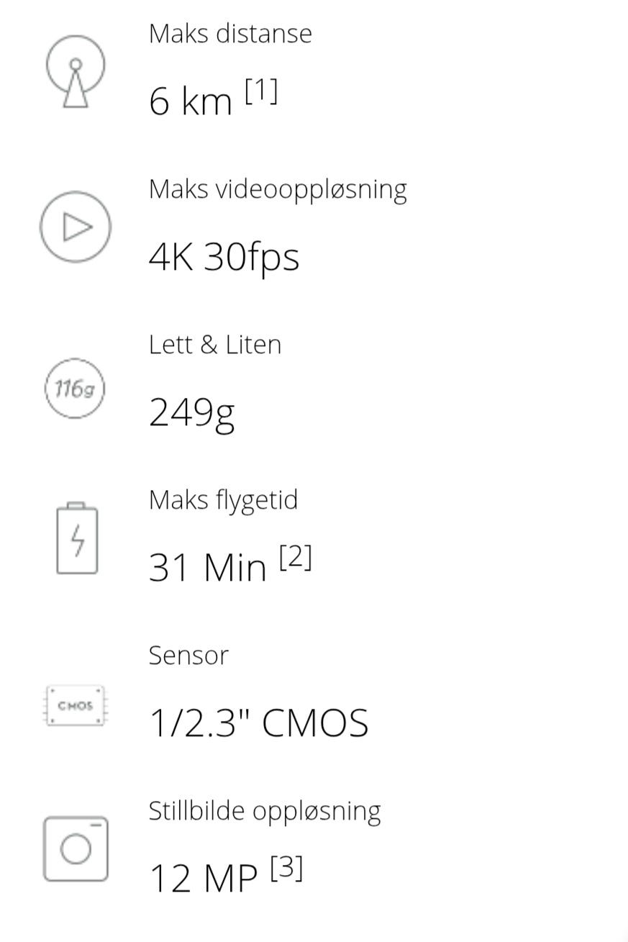Click the Sensor label

(188, 656)
